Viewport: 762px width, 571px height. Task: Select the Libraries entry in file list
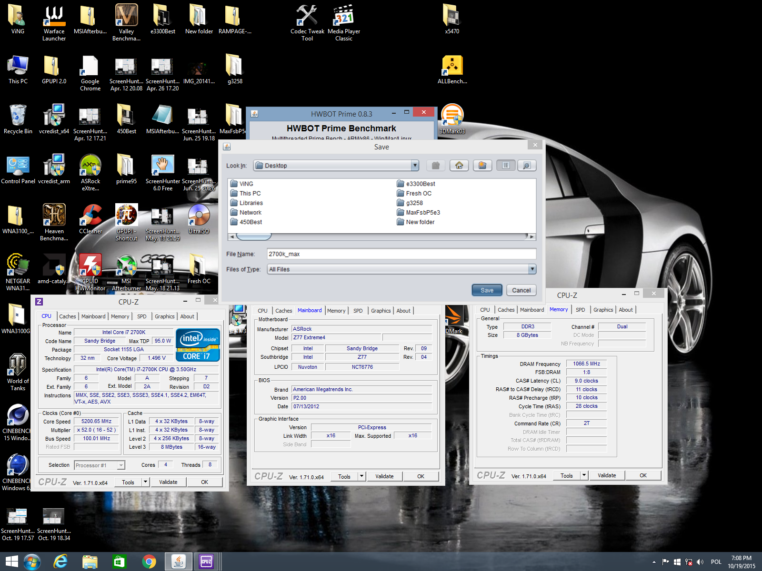[x=246, y=203]
